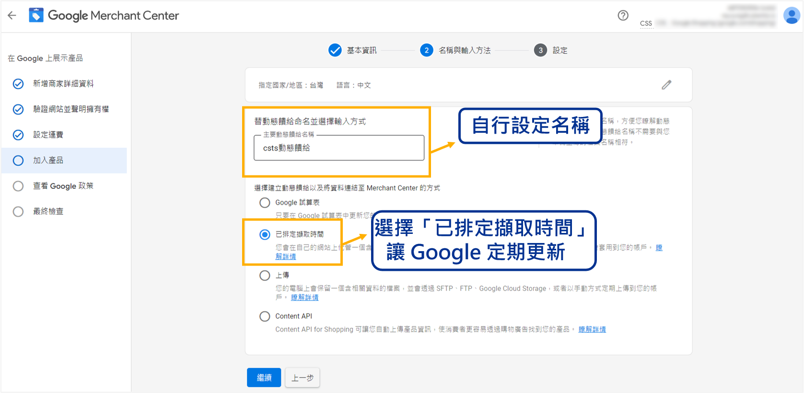
Task: Click the completed checkmark of 基本資訊 step
Action: (x=335, y=50)
